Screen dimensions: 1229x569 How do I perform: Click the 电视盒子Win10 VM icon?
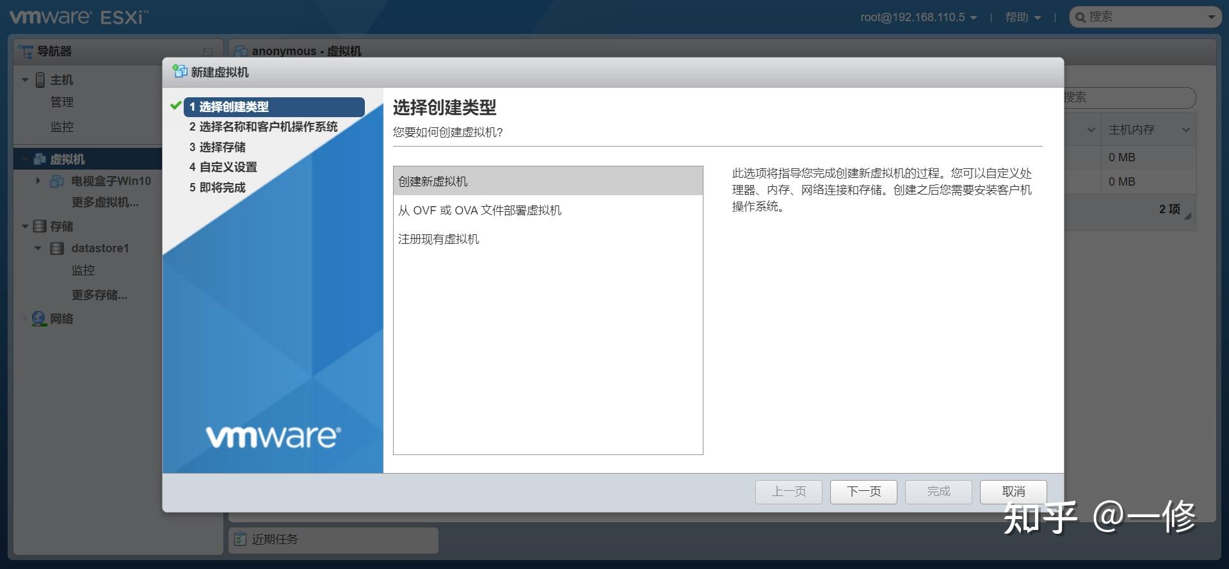(57, 181)
